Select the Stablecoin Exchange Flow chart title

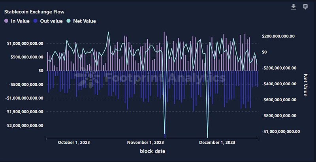(x=34, y=12)
